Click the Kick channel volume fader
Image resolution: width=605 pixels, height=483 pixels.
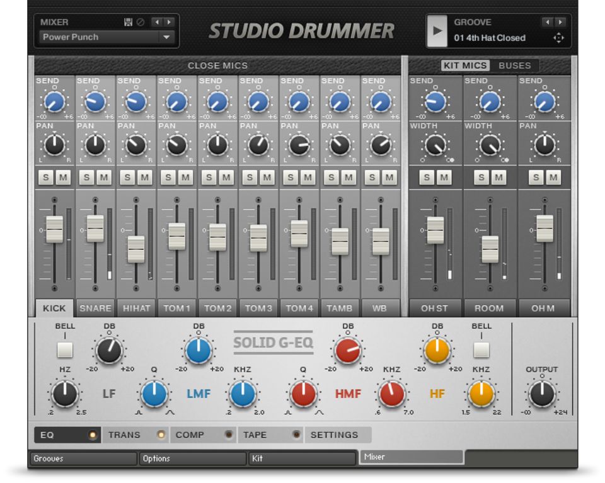55,229
